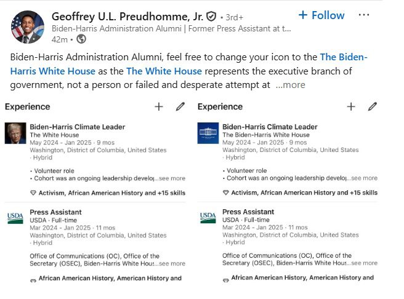The height and width of the screenshot is (299, 404).
Task: Edit left Experience section pencil icon
Action: click(180, 106)
